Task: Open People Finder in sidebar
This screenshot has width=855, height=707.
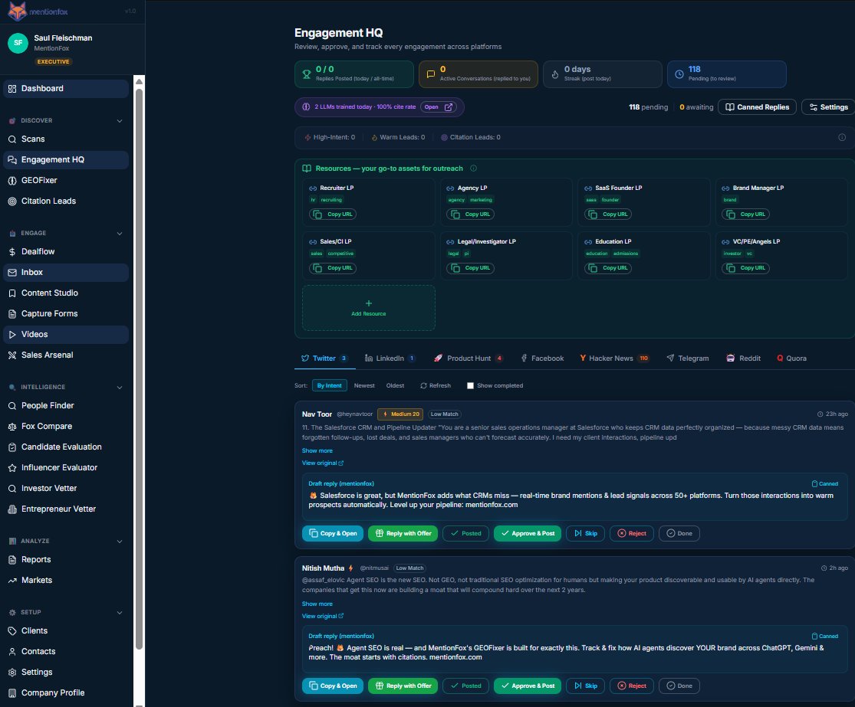Action: click(x=65, y=406)
